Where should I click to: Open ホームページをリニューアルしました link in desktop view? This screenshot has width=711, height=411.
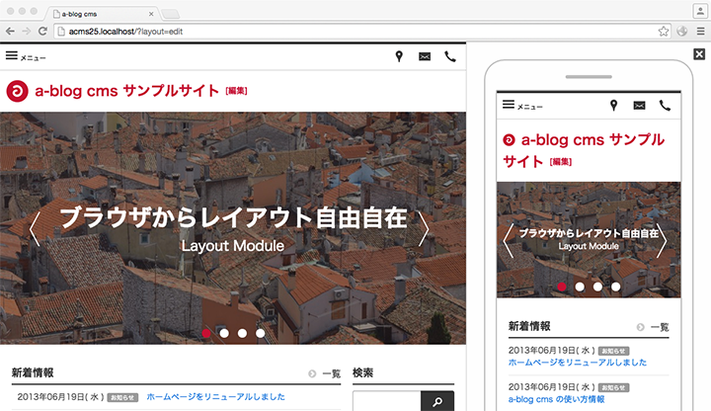click(x=216, y=397)
